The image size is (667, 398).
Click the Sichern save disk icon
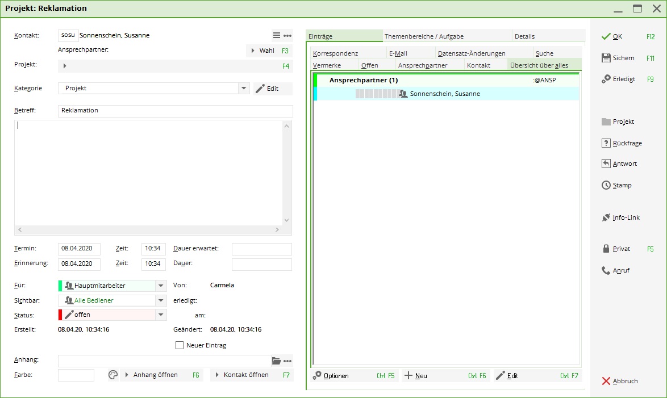coord(606,58)
